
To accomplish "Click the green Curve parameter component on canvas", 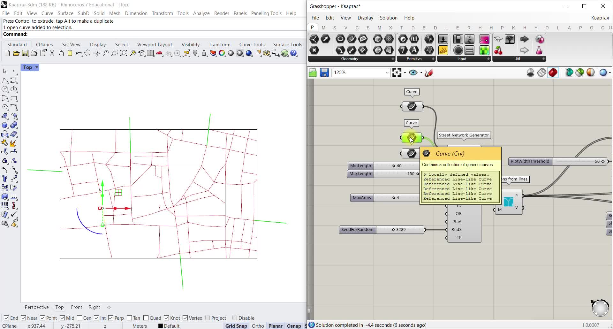I will tap(412, 138).
